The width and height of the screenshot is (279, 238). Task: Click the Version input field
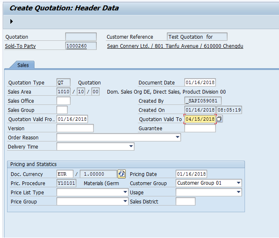75,128
